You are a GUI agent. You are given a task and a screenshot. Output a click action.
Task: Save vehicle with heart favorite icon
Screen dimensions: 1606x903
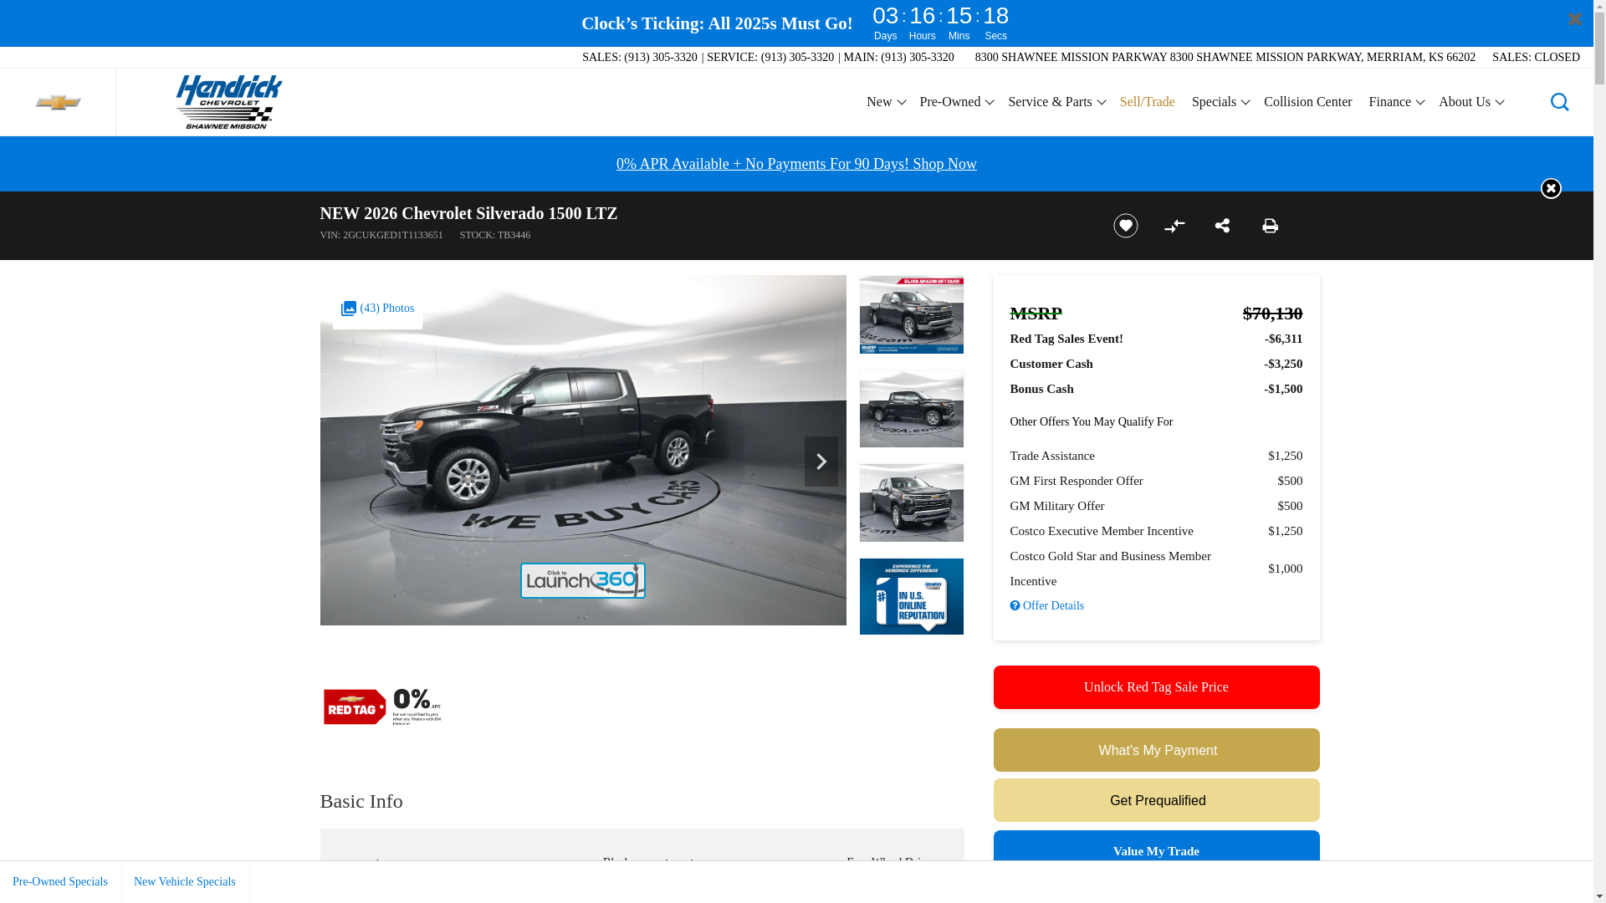pyautogui.click(x=1125, y=226)
